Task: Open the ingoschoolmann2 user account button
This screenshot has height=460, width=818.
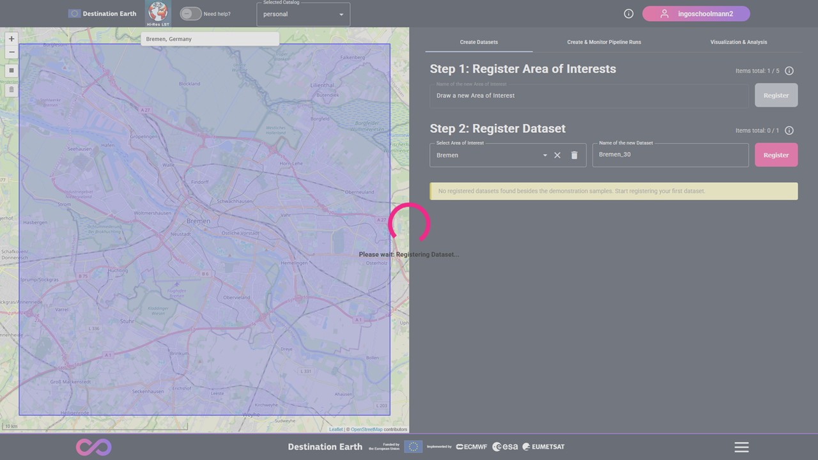Action: click(696, 14)
